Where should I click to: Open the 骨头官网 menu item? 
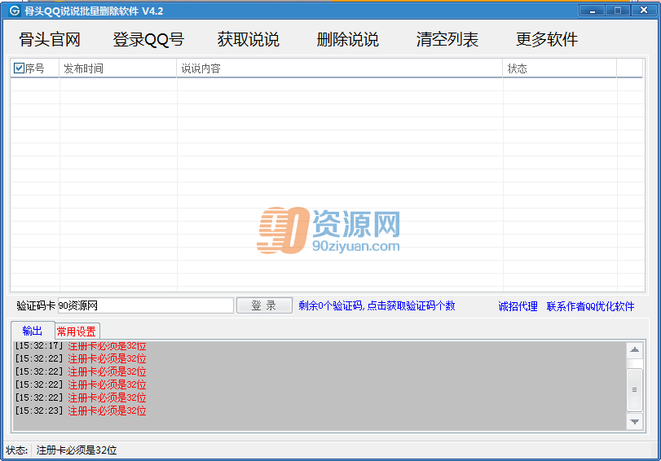pos(50,40)
